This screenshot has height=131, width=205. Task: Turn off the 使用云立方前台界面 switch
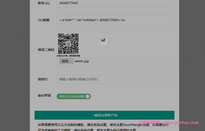(x=74, y=96)
